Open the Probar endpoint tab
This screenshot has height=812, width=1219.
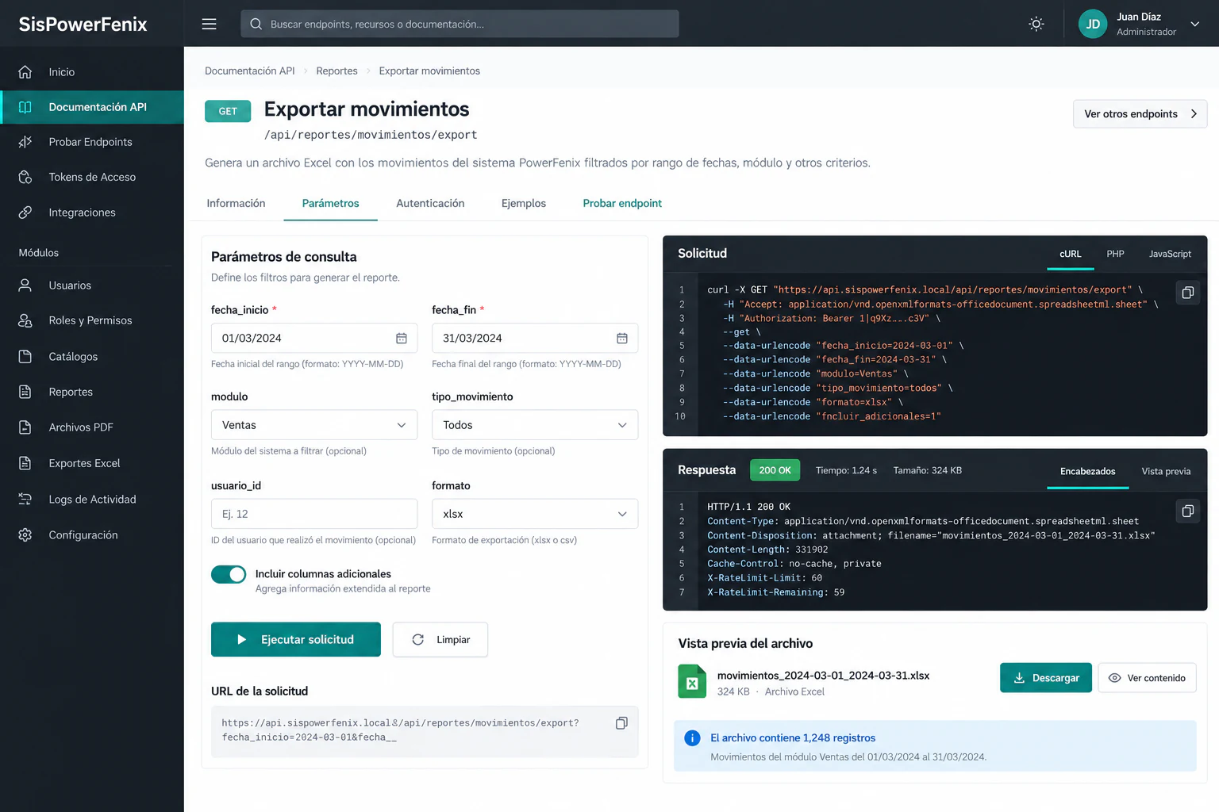click(x=622, y=204)
